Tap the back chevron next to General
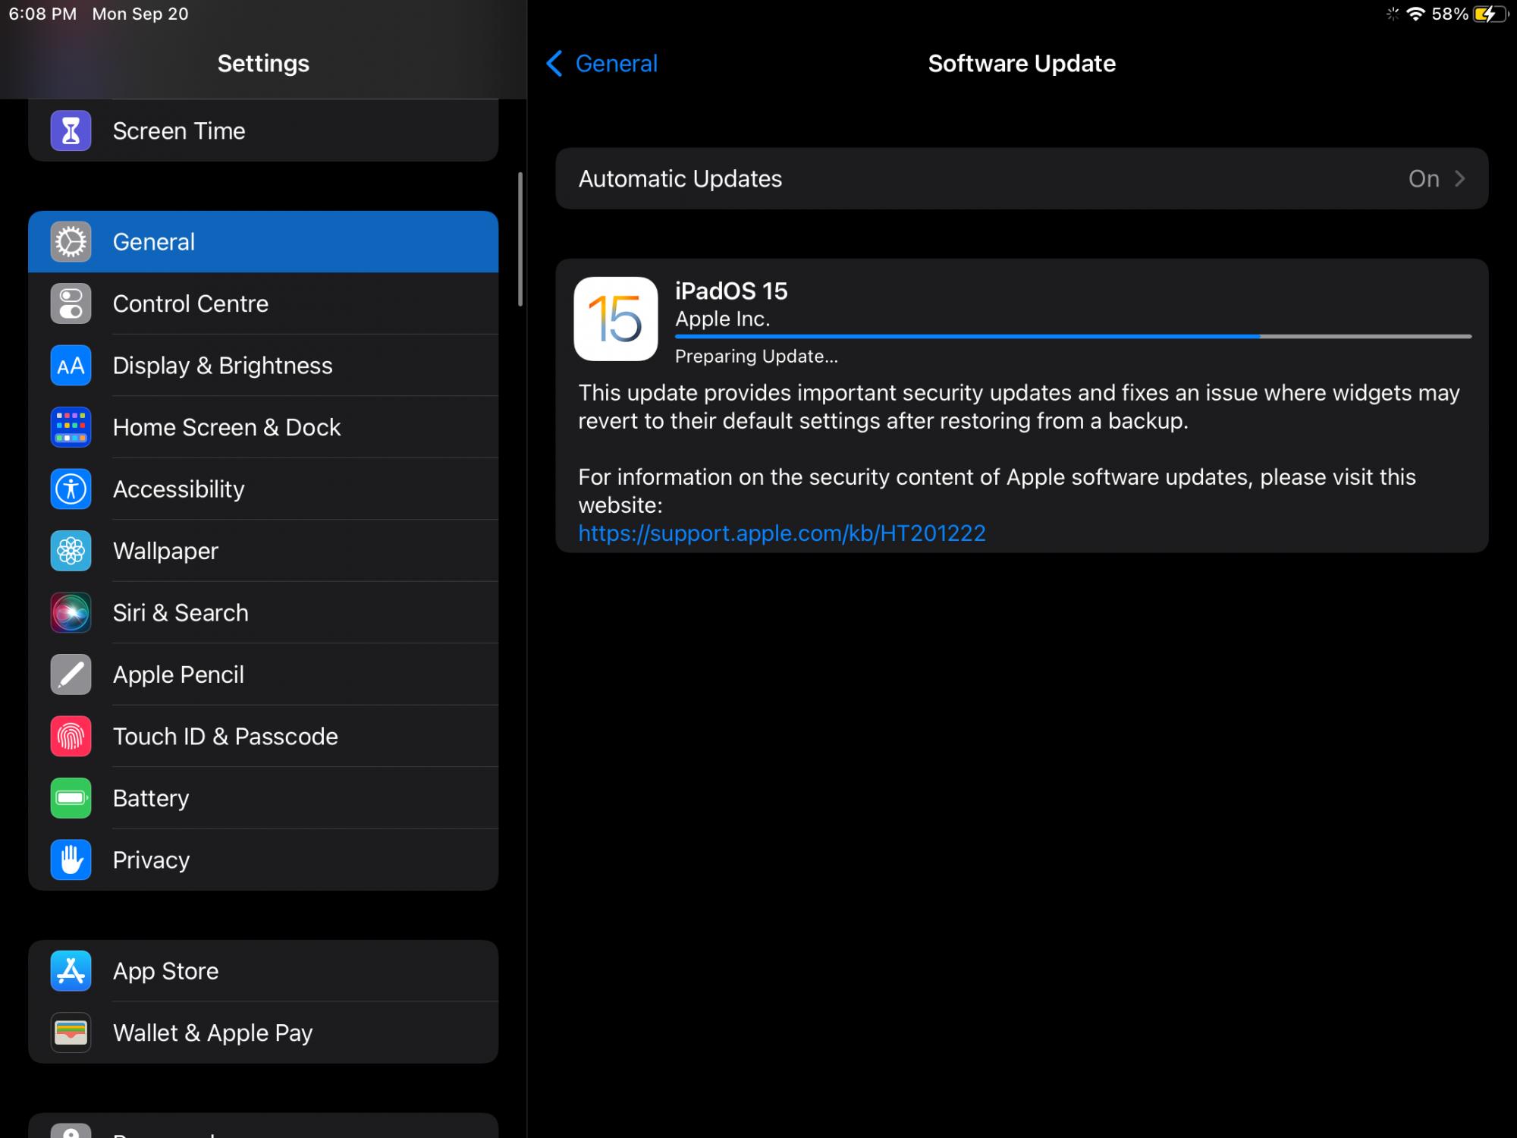The width and height of the screenshot is (1517, 1138). pos(554,64)
